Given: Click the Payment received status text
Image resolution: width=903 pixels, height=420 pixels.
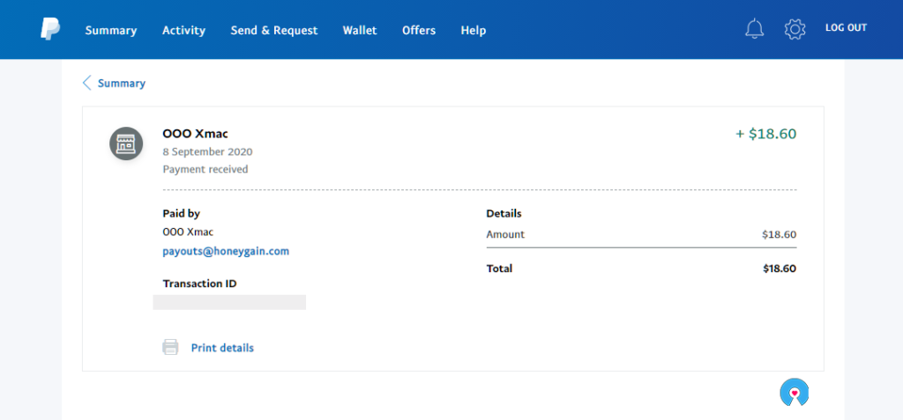Looking at the screenshot, I should [x=205, y=169].
